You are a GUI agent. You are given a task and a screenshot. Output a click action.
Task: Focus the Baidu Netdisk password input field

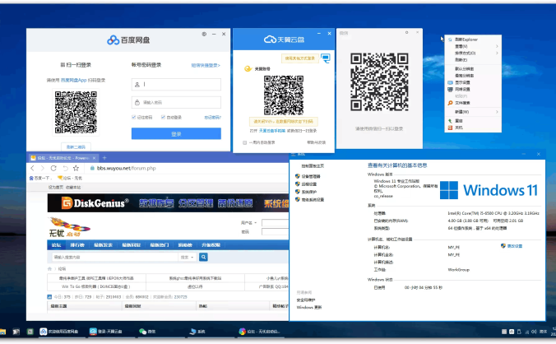click(176, 103)
